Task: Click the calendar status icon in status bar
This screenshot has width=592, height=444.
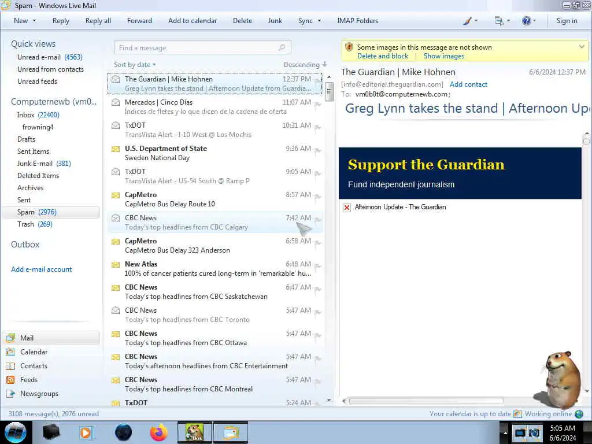Action: coord(517,414)
